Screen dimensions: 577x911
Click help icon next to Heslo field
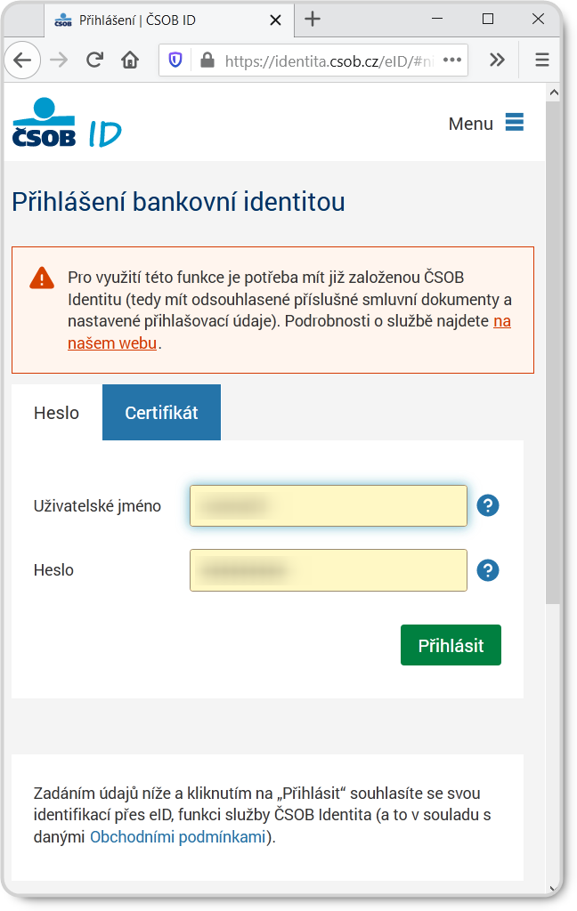coord(488,570)
